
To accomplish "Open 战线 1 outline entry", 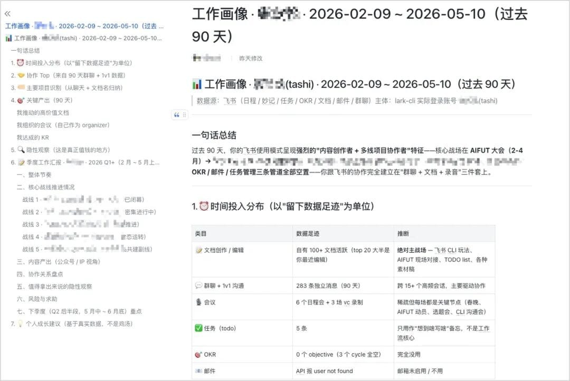I will click(x=83, y=200).
